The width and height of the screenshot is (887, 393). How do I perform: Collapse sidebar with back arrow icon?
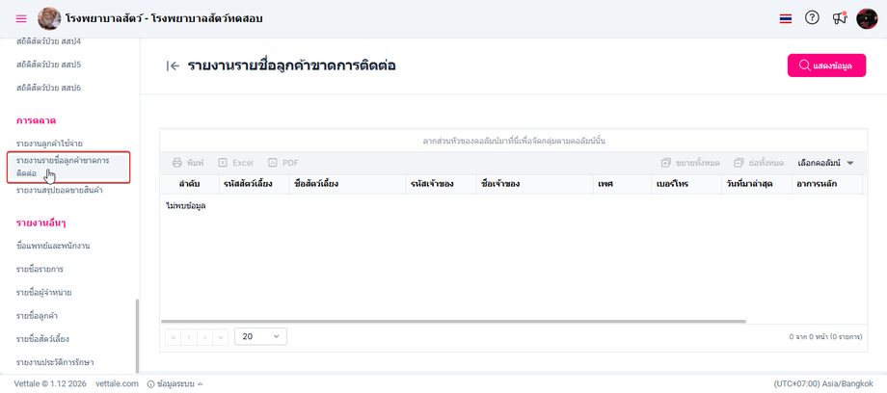(x=174, y=65)
